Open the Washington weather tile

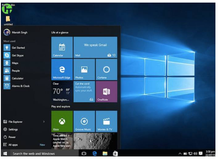(62, 92)
